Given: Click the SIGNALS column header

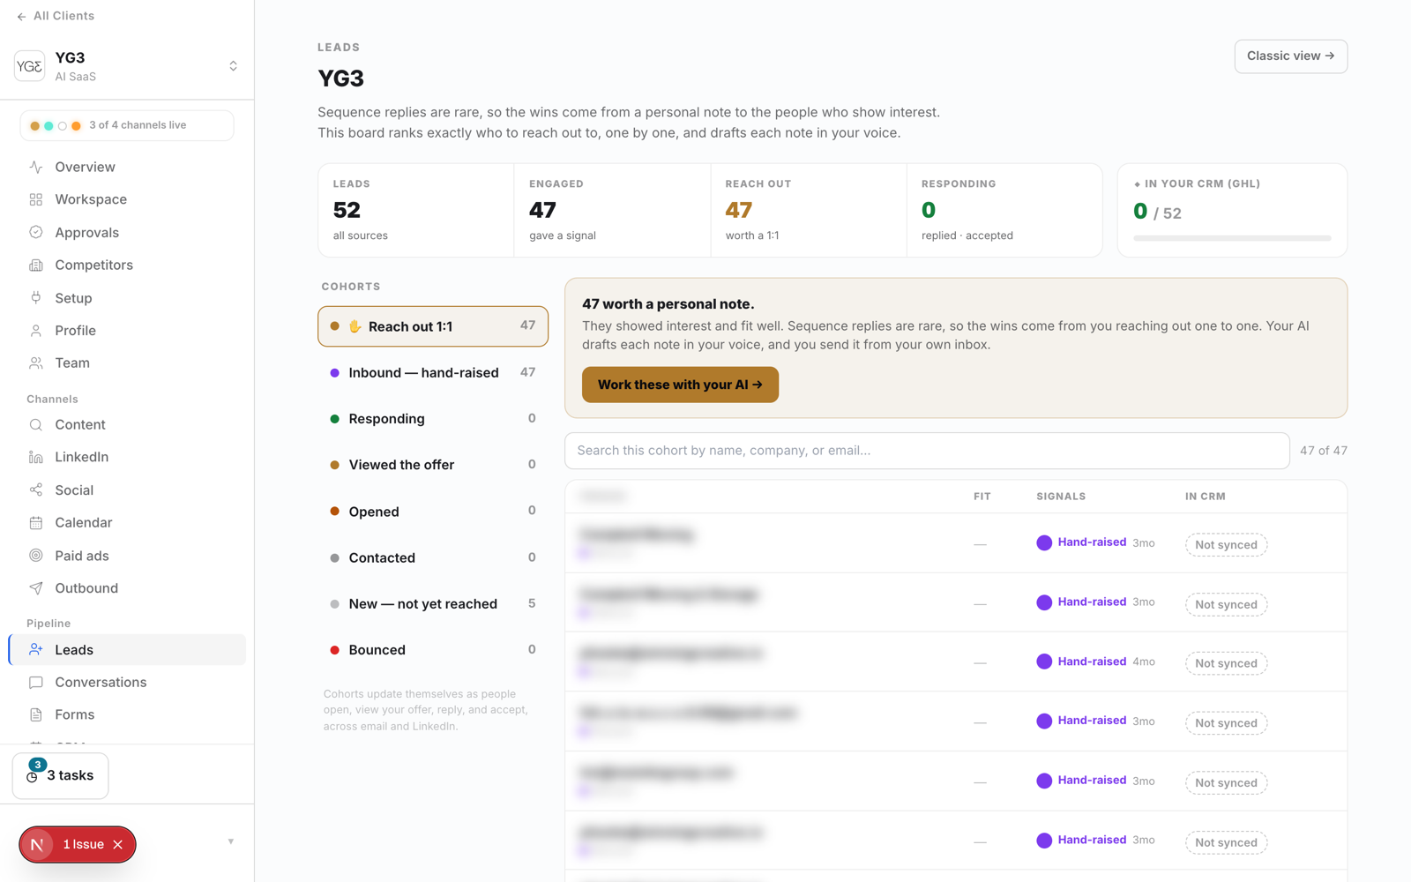Looking at the screenshot, I should click(1061, 497).
